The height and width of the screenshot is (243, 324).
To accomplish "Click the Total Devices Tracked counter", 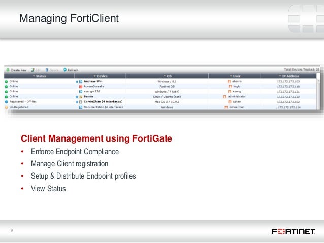I will [302, 70].
